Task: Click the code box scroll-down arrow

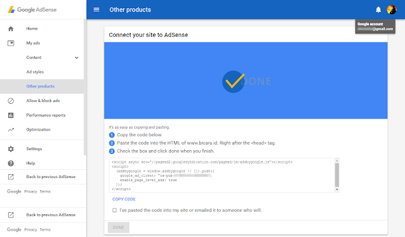Action: (x=337, y=189)
